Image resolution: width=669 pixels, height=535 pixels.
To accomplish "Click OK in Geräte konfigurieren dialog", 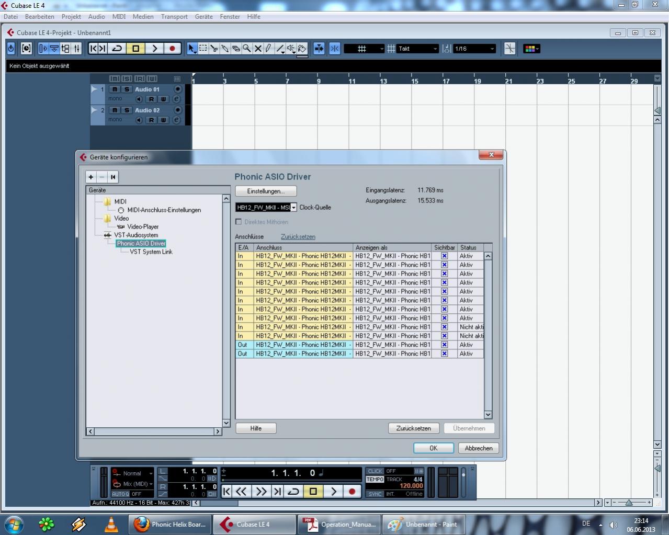I will click(x=434, y=448).
